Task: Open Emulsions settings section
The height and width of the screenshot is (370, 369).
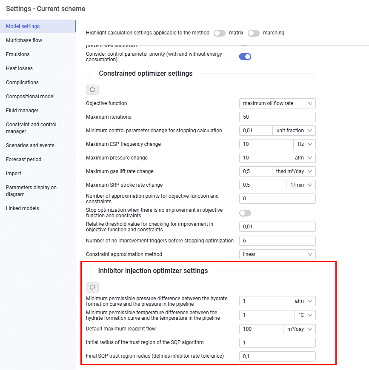Action: pos(38,54)
